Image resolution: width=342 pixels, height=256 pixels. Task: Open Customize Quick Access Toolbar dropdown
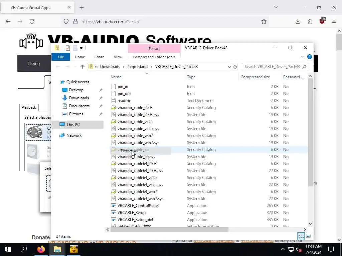[x=81, y=48]
